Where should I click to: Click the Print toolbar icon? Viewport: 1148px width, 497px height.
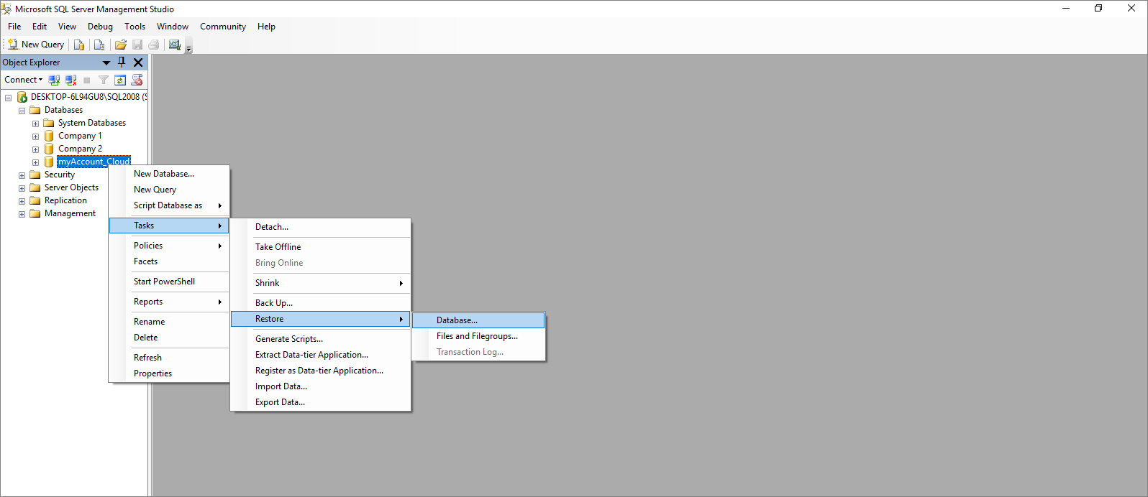153,45
